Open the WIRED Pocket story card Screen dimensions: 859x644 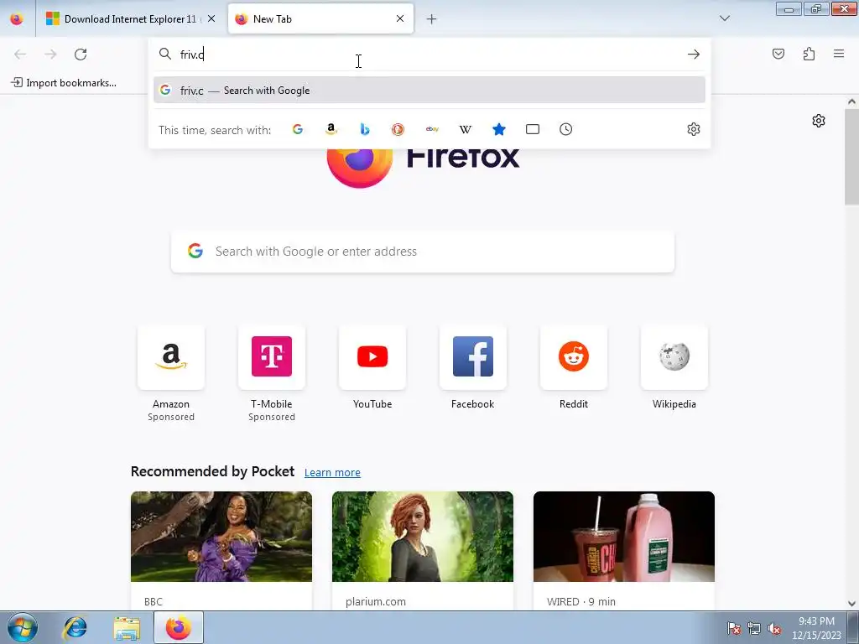click(x=624, y=550)
